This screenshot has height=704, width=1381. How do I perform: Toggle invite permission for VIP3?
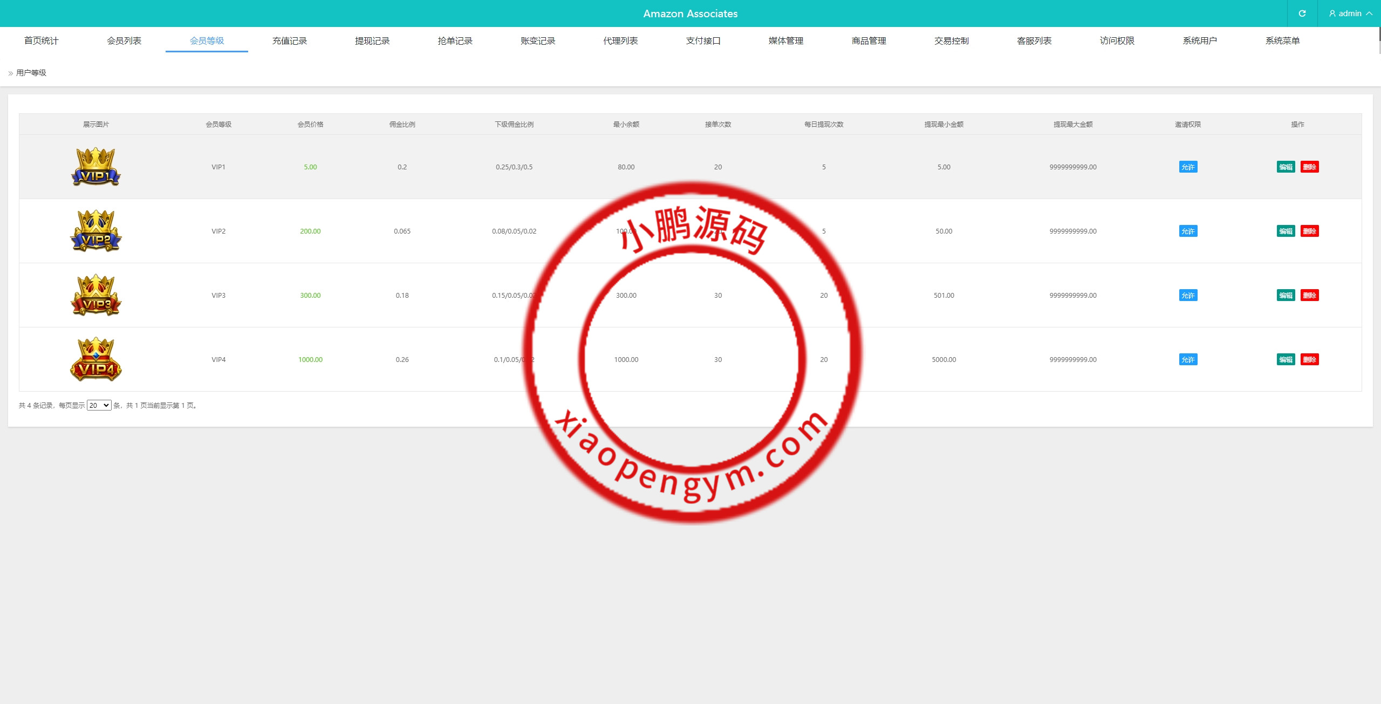pos(1188,296)
